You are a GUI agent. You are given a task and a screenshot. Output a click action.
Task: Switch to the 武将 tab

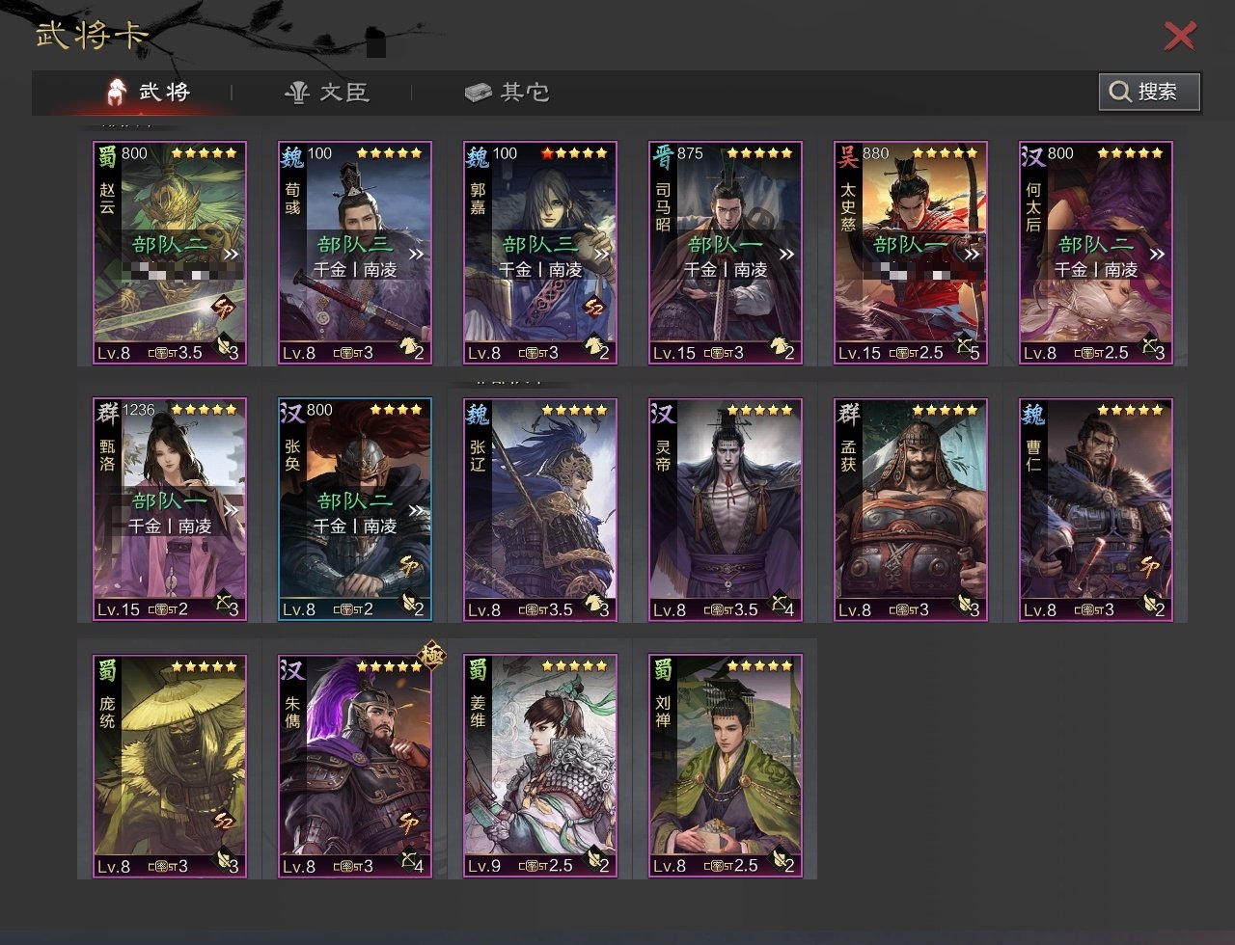coord(149,92)
